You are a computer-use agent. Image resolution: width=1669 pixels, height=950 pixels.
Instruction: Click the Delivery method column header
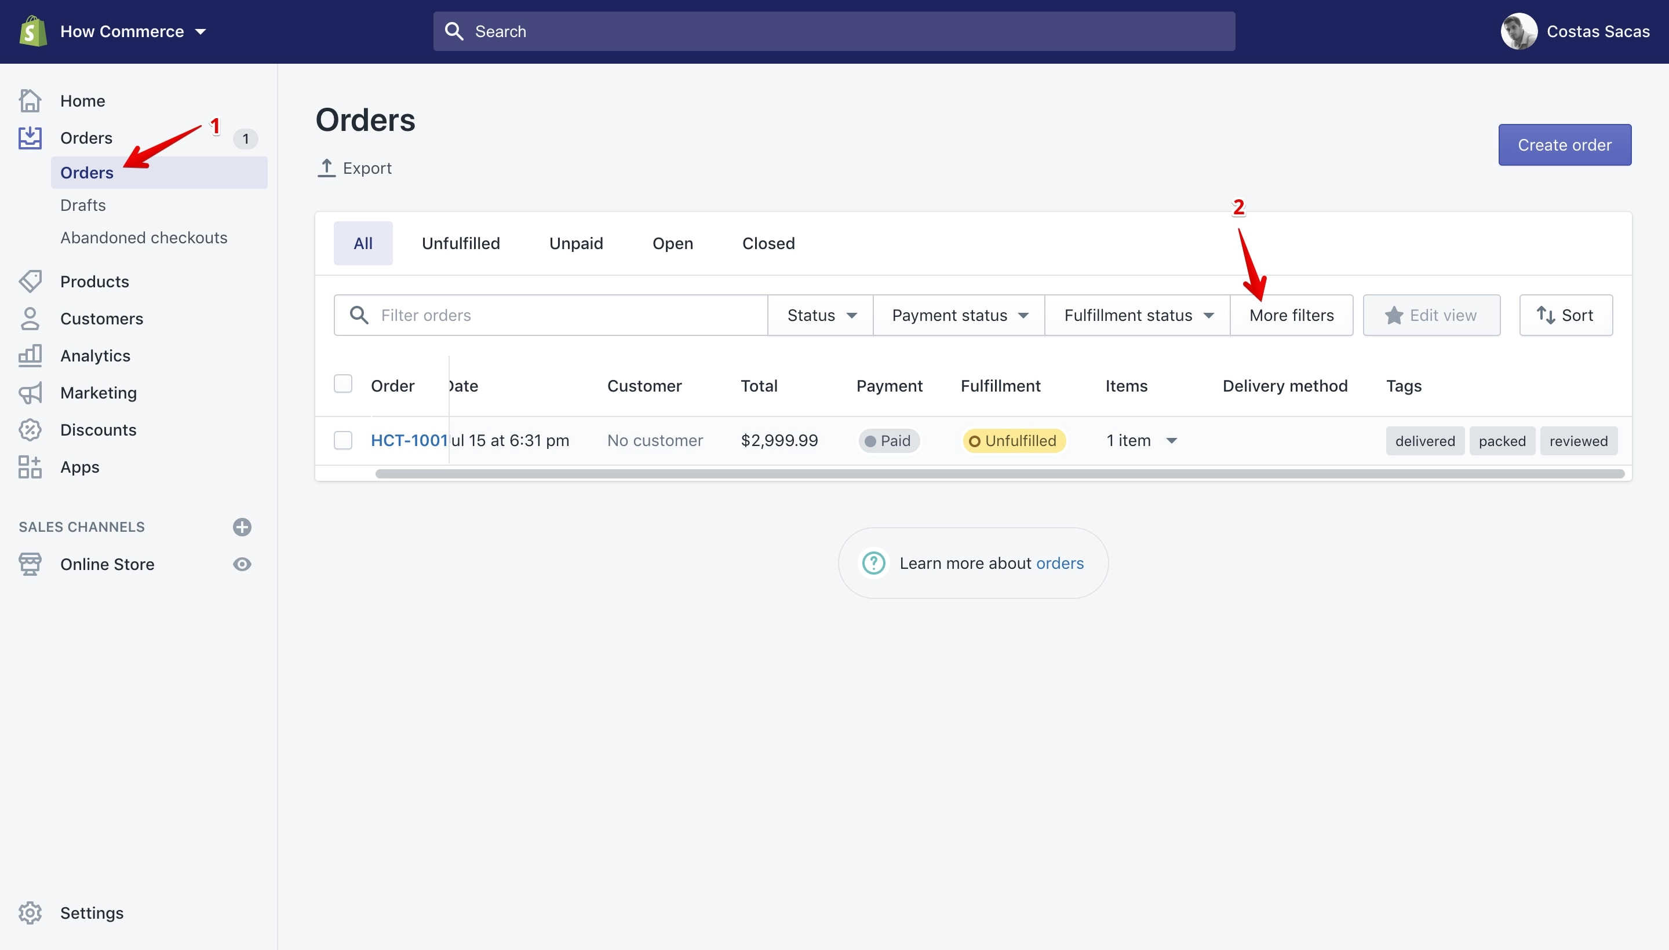click(x=1285, y=386)
